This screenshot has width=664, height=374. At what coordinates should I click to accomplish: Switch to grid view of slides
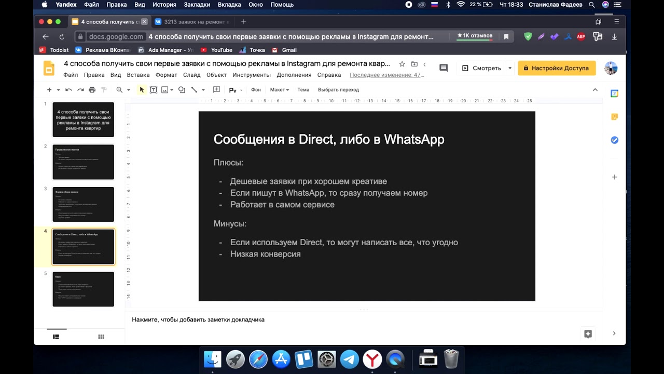pyautogui.click(x=101, y=337)
